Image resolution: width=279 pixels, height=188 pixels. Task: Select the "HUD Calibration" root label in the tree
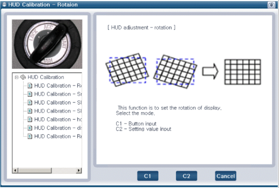click(x=46, y=77)
